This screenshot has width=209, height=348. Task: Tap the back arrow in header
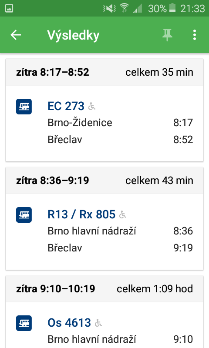pyautogui.click(x=16, y=35)
